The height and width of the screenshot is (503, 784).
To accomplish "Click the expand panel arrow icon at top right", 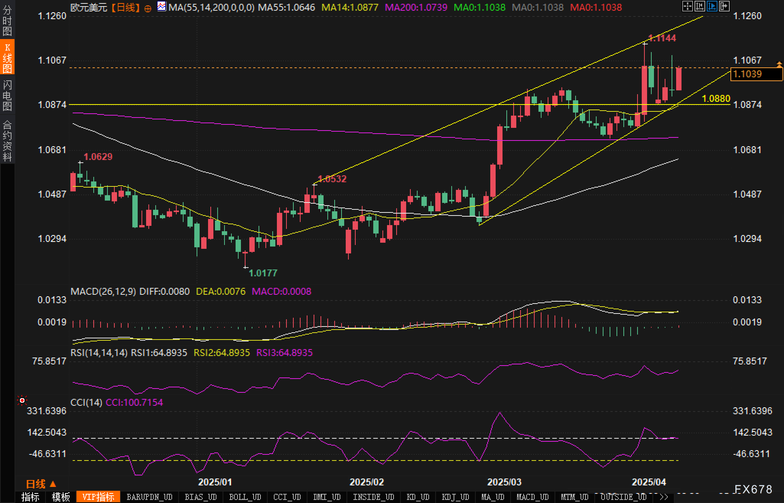I will coord(724,6).
